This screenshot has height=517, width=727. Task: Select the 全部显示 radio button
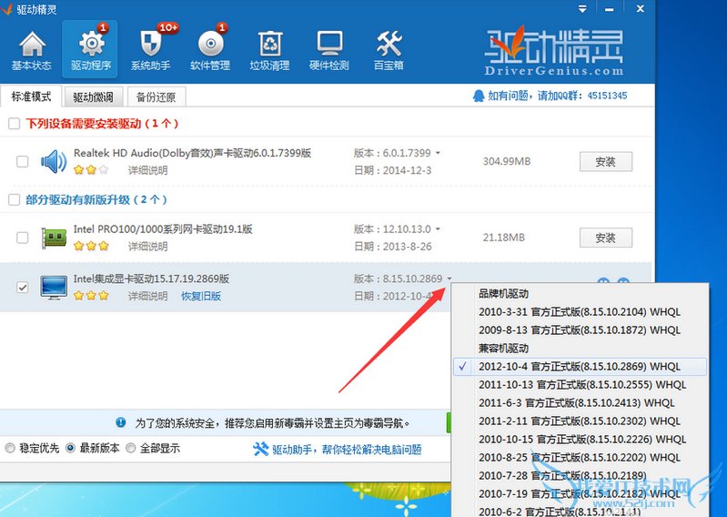coord(131,448)
